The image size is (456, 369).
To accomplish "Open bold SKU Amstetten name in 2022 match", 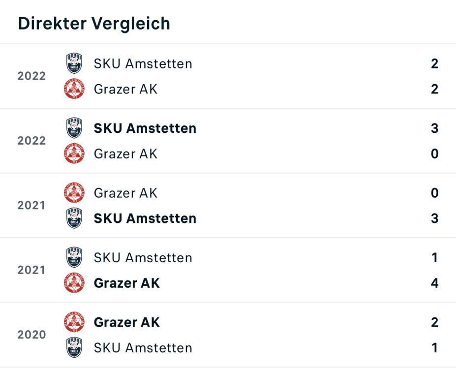I will [x=145, y=128].
